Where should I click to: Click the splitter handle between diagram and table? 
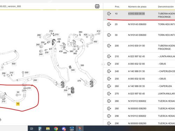[x=103, y=64]
